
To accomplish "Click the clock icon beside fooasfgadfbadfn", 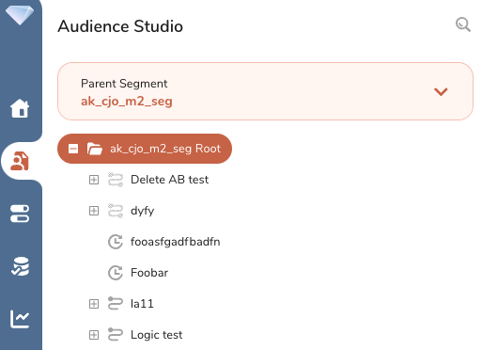I will click(116, 242).
